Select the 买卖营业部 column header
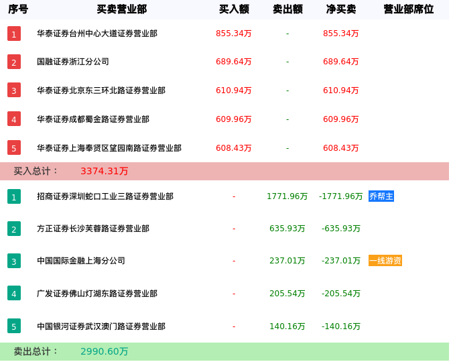Viewport: 453px width, 362px height. 122,9
